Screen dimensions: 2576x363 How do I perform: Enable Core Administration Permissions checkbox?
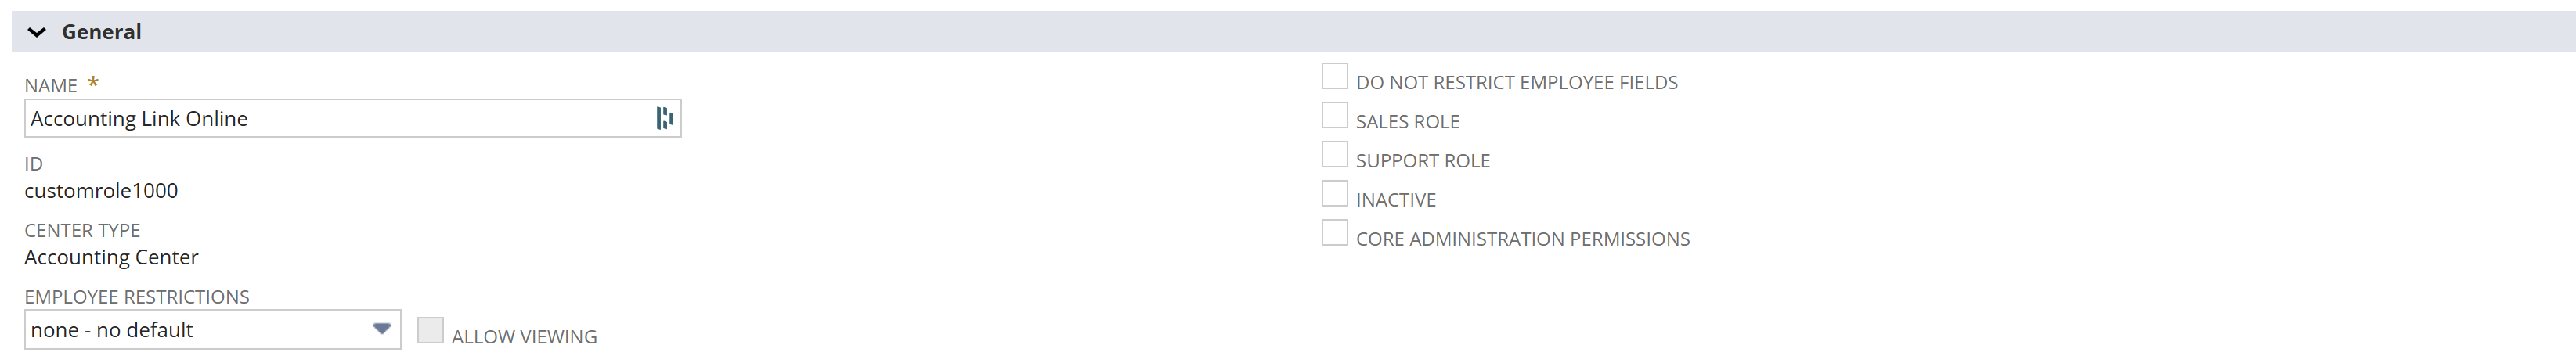point(1334,233)
